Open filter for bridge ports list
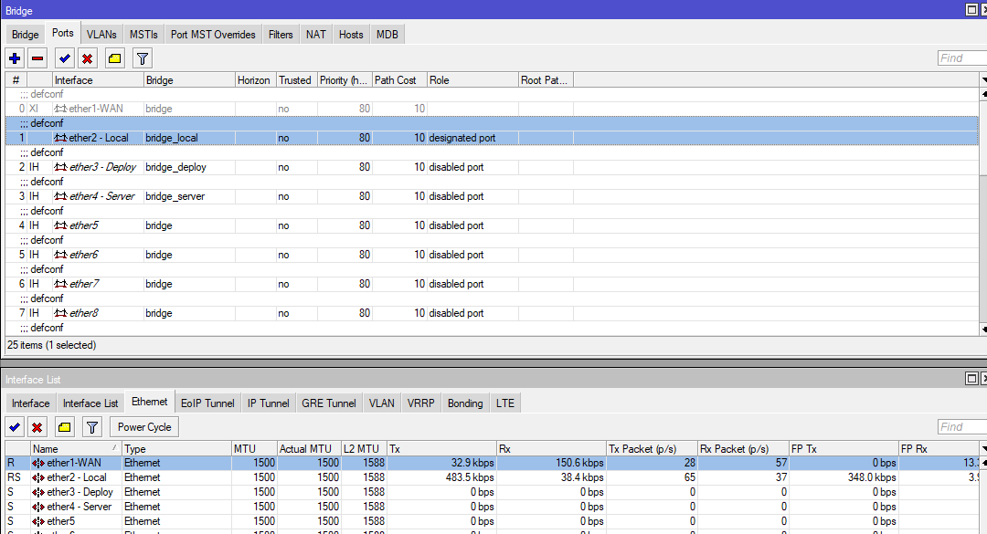 click(x=143, y=58)
